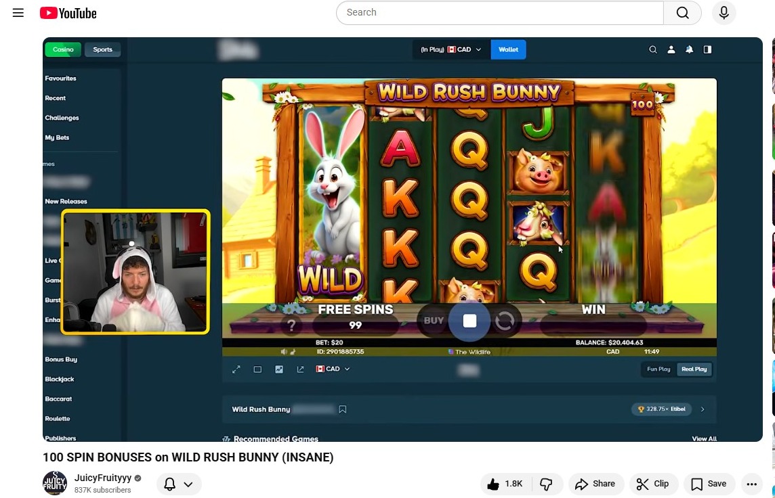The image size is (775, 498).
Task: Open the live stats chart icon
Action: point(279,369)
